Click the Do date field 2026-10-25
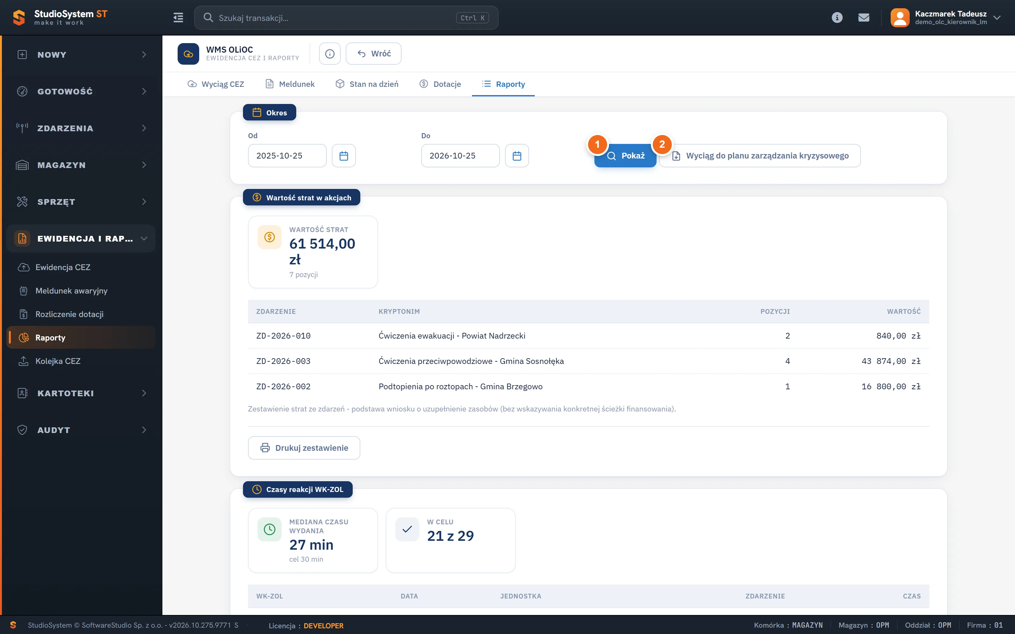The height and width of the screenshot is (634, 1015). pos(461,156)
